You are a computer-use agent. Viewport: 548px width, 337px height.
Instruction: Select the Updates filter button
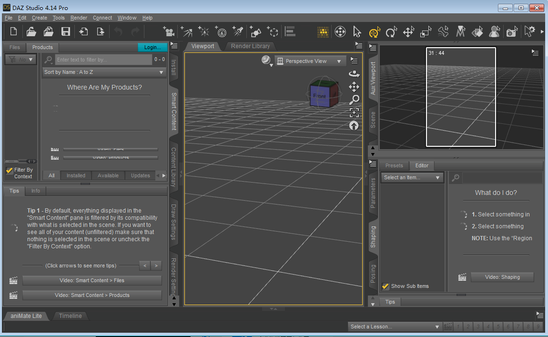coord(141,175)
